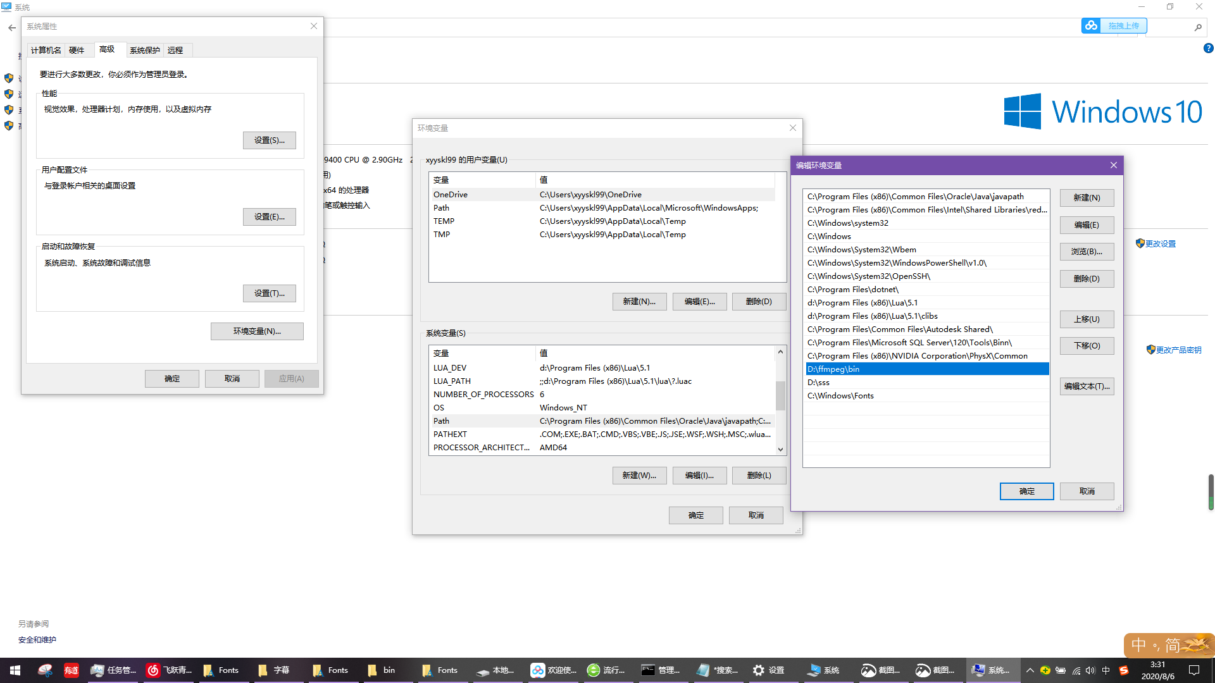Screen dimensions: 1215x683
Task: Click the ffmpeg\bin path entry
Action: [x=925, y=369]
